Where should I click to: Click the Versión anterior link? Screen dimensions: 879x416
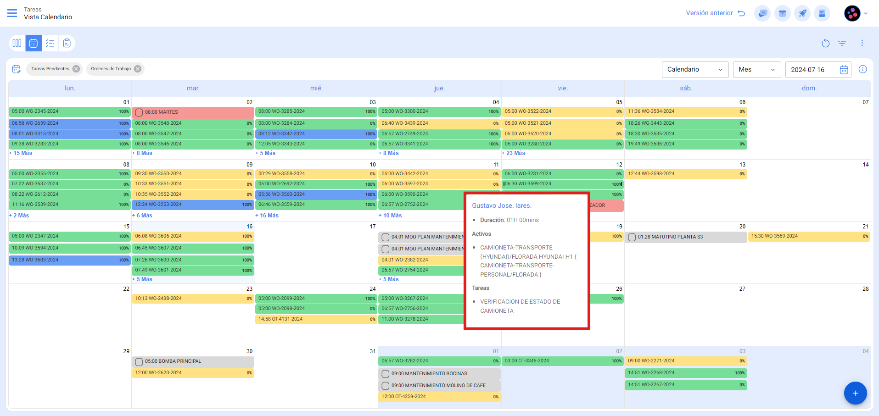[715, 13]
